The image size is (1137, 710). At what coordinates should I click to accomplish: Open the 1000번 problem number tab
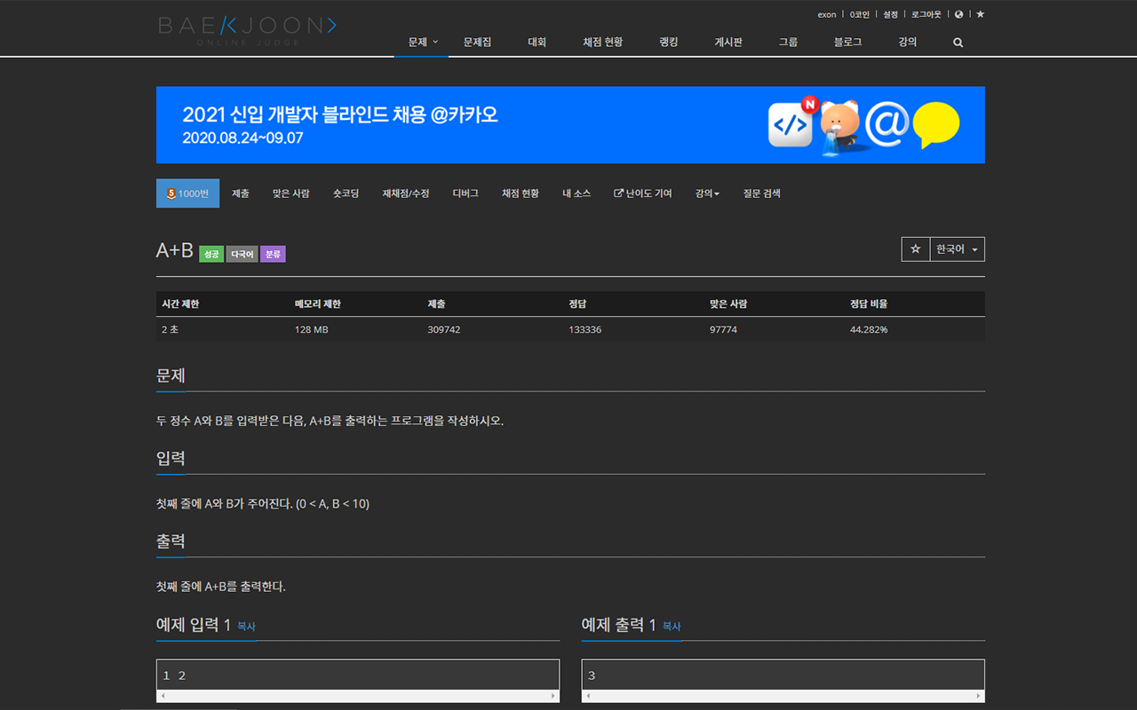(187, 193)
